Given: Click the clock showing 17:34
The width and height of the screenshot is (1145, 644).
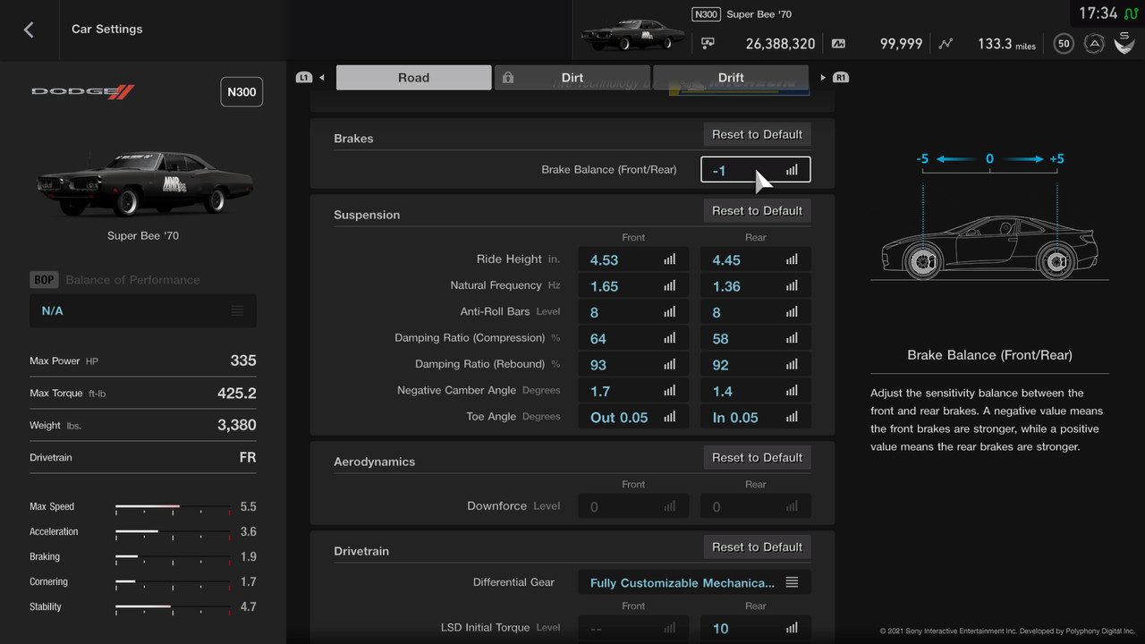Looking at the screenshot, I should [x=1098, y=13].
